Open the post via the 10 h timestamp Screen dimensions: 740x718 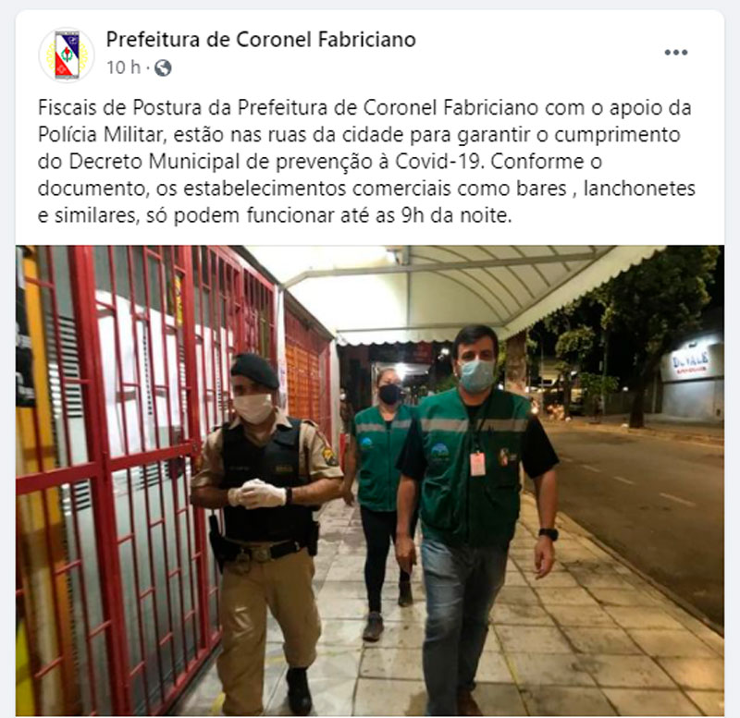click(x=124, y=67)
